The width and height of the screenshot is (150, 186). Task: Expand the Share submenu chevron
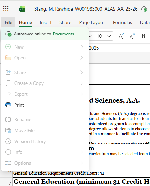point(81,72)
